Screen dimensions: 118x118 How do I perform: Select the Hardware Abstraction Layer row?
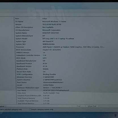(66, 88)
